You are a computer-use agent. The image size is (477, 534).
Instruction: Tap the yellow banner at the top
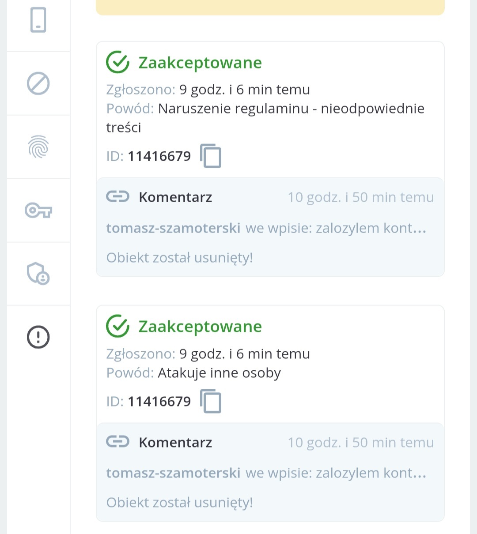(270, 8)
